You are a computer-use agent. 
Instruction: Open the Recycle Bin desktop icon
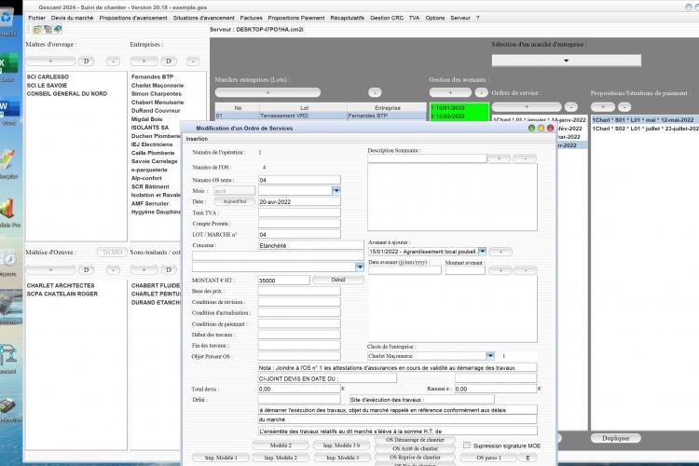pos(7,21)
